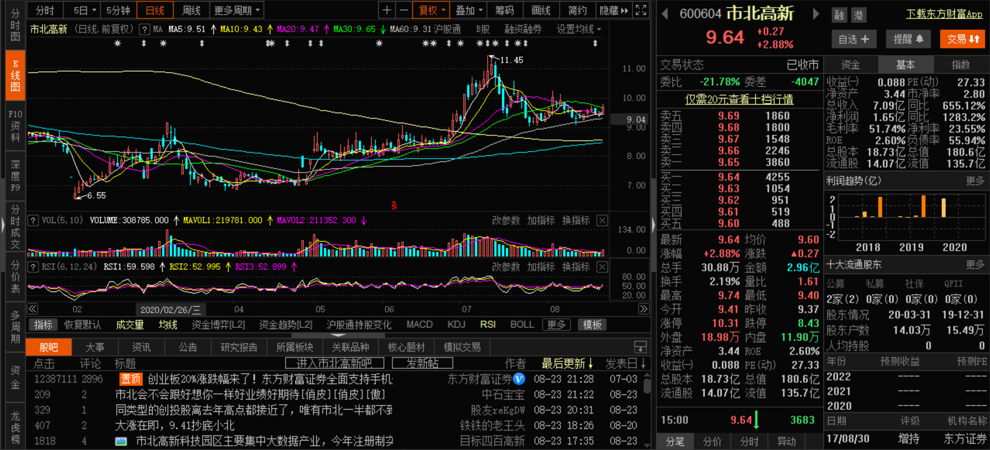Go to next stock with right triangle

(816, 14)
